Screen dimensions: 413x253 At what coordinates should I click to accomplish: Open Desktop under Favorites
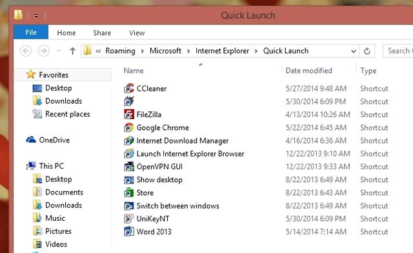coord(59,88)
